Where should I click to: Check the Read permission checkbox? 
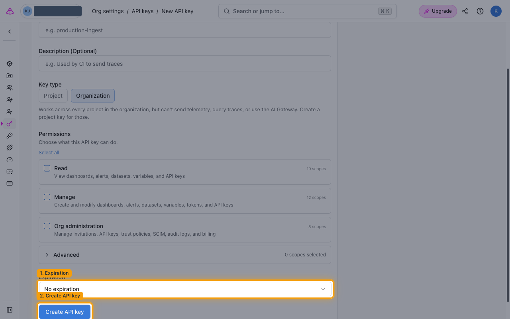[x=47, y=168]
